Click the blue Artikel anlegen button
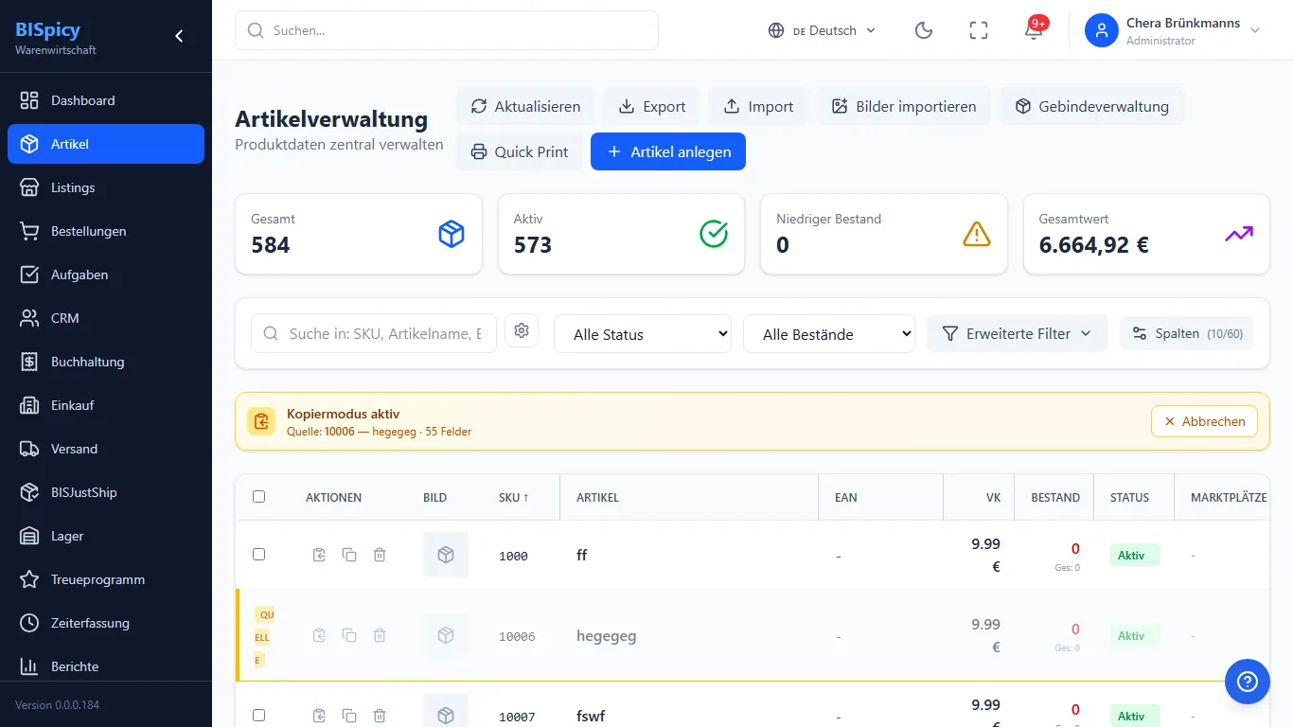The image size is (1293, 727). (668, 151)
